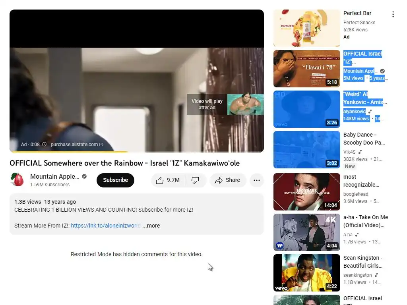Image resolution: width=407 pixels, height=305 pixels.
Task: Click '1.3B views' text in description
Action: [x=27, y=202]
